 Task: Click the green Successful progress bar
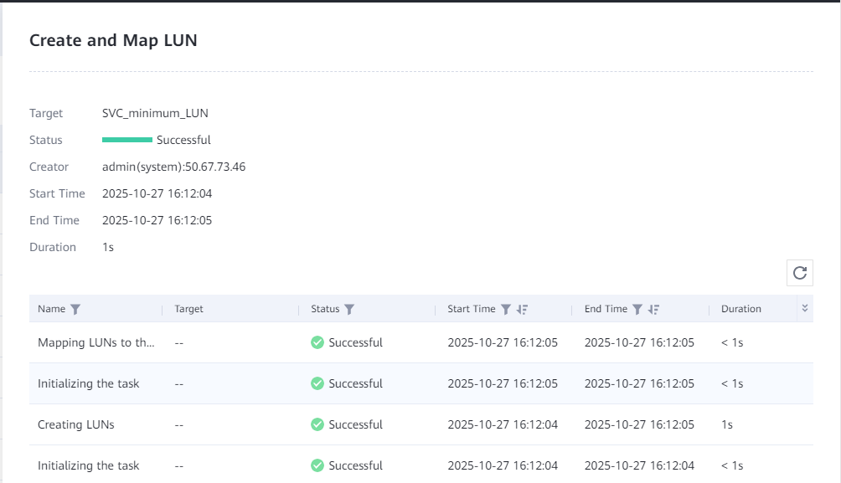(x=127, y=140)
